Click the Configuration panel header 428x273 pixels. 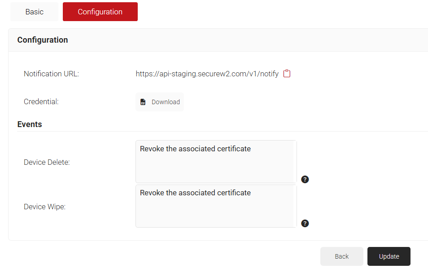point(43,40)
